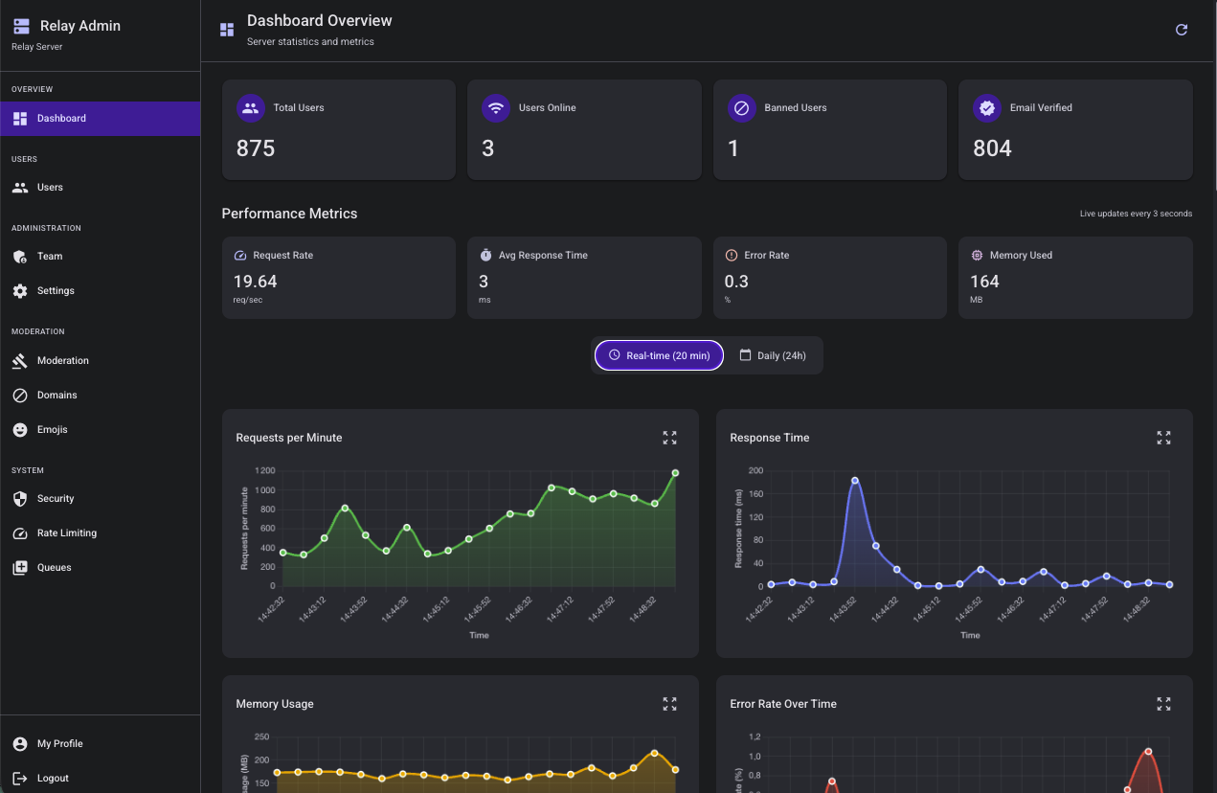Click the Error Rate value 0.3

pos(736,282)
